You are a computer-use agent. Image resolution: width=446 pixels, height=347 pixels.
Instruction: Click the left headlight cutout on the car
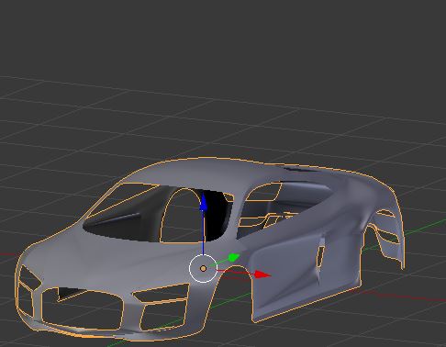click(28, 278)
